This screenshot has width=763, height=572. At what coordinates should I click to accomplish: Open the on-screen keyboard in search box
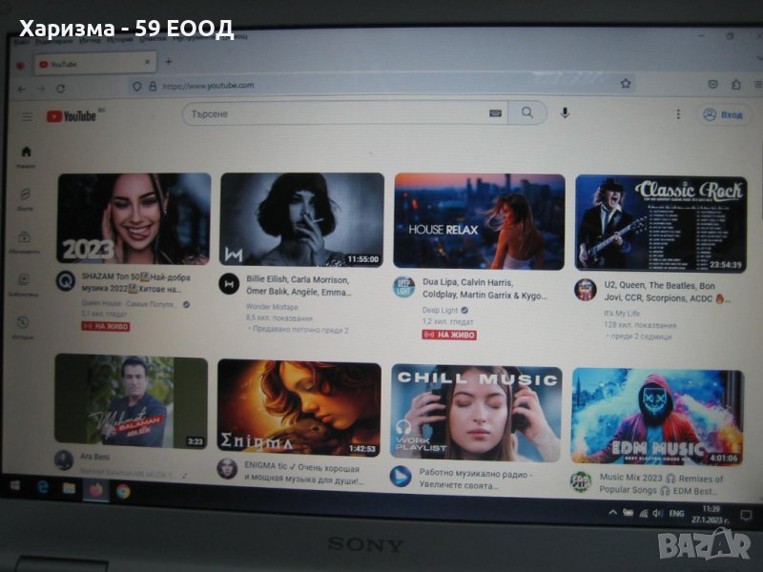click(495, 112)
